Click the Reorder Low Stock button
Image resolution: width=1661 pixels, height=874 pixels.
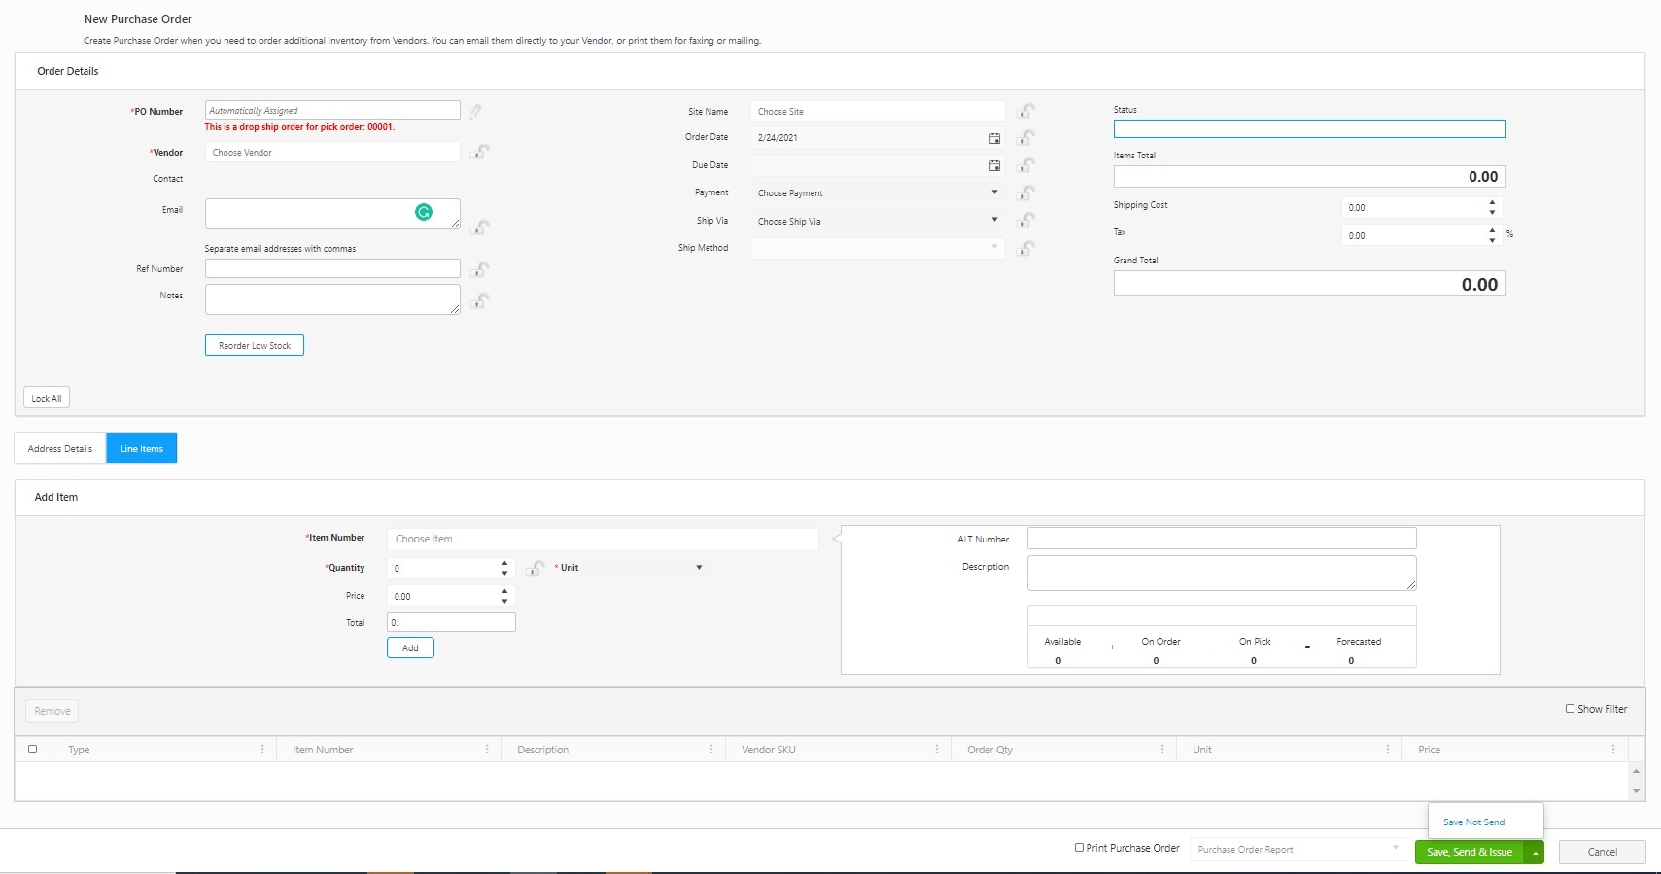[255, 346]
